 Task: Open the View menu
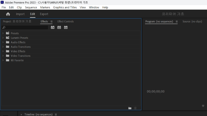83,7
